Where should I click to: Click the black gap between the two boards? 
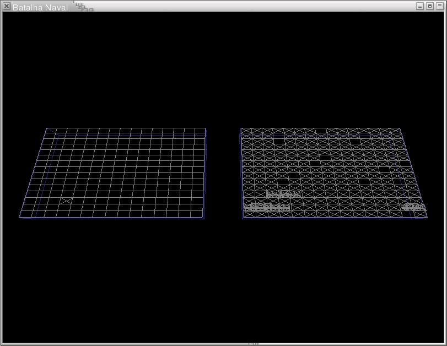223,172
